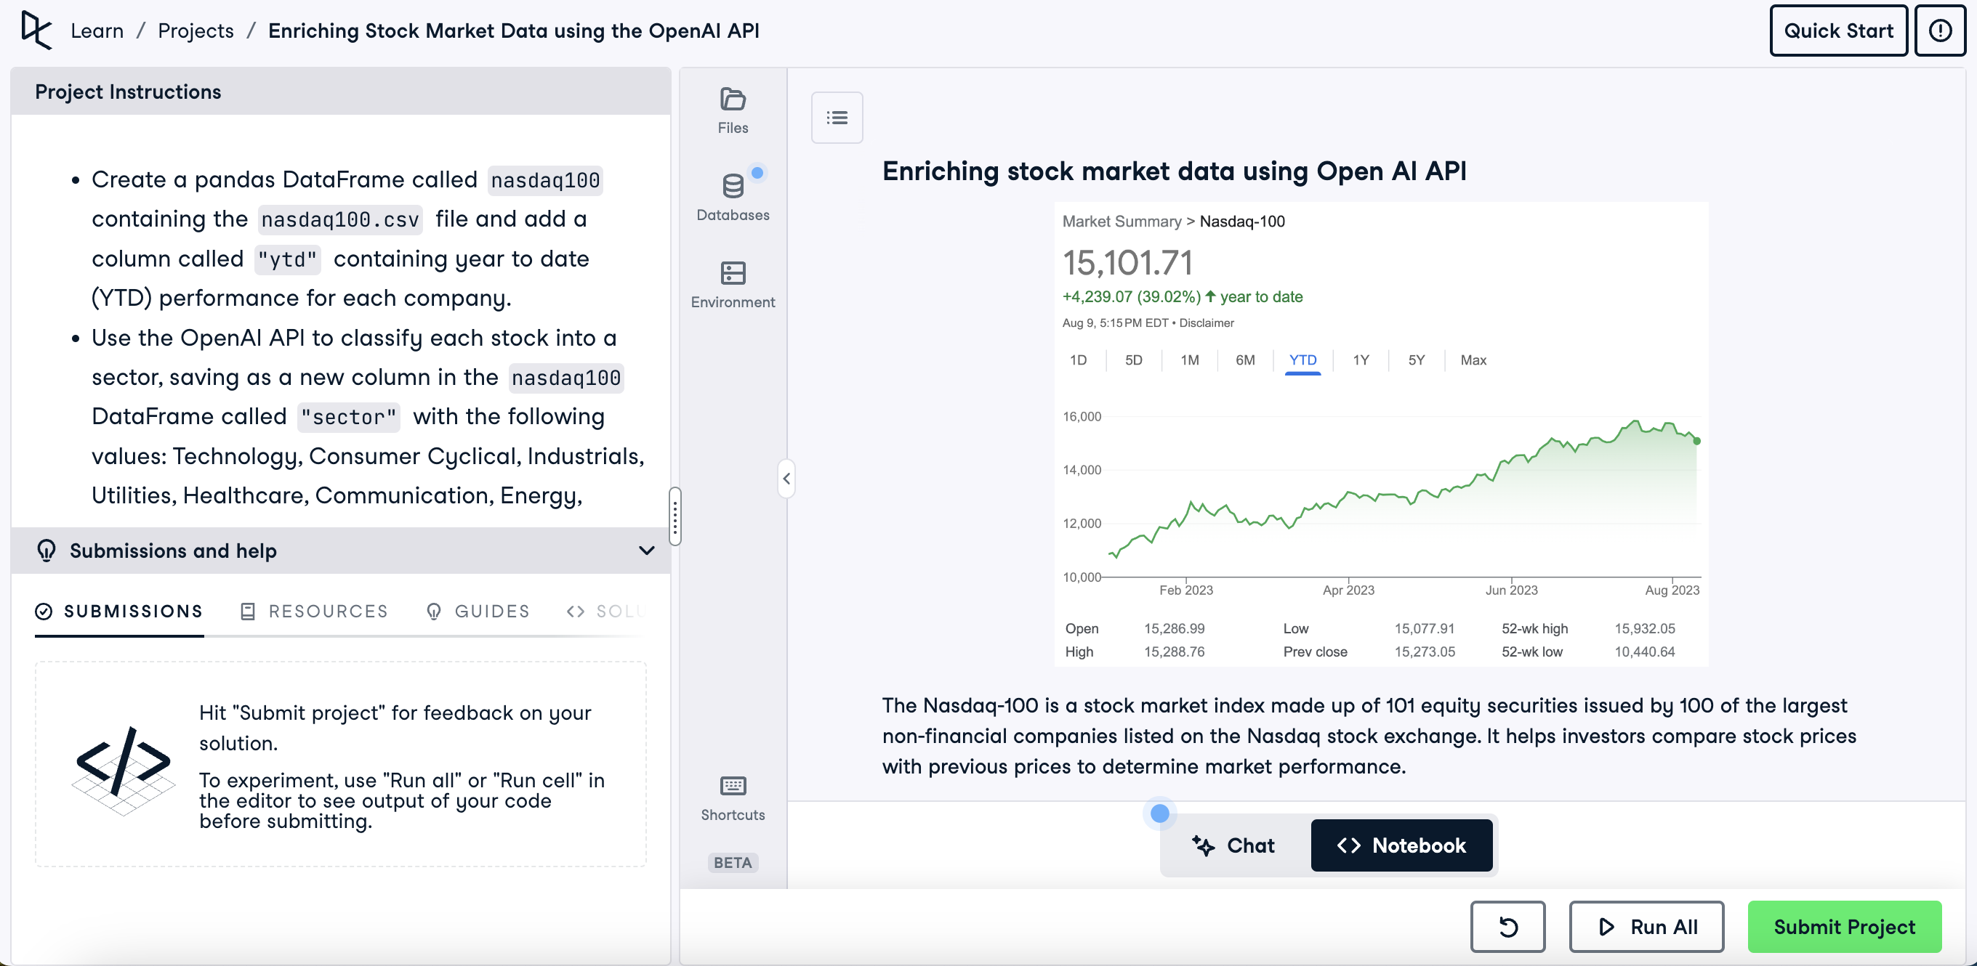Click the Run All button
This screenshot has height=966, width=1977.
(x=1646, y=926)
